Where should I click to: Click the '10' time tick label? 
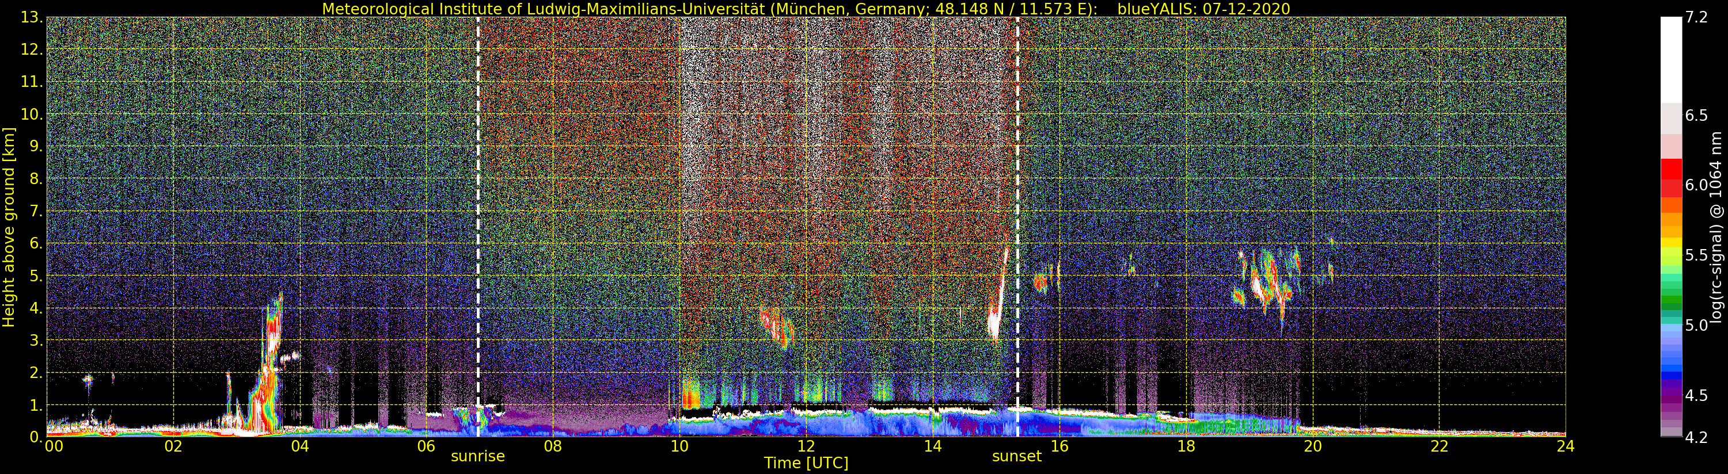[x=679, y=446]
